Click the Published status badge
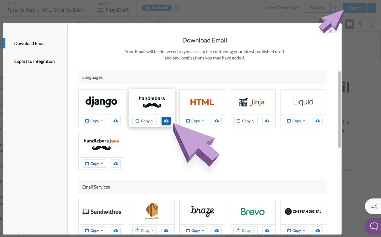Screen dimensions: 381x237 point(157,8)
